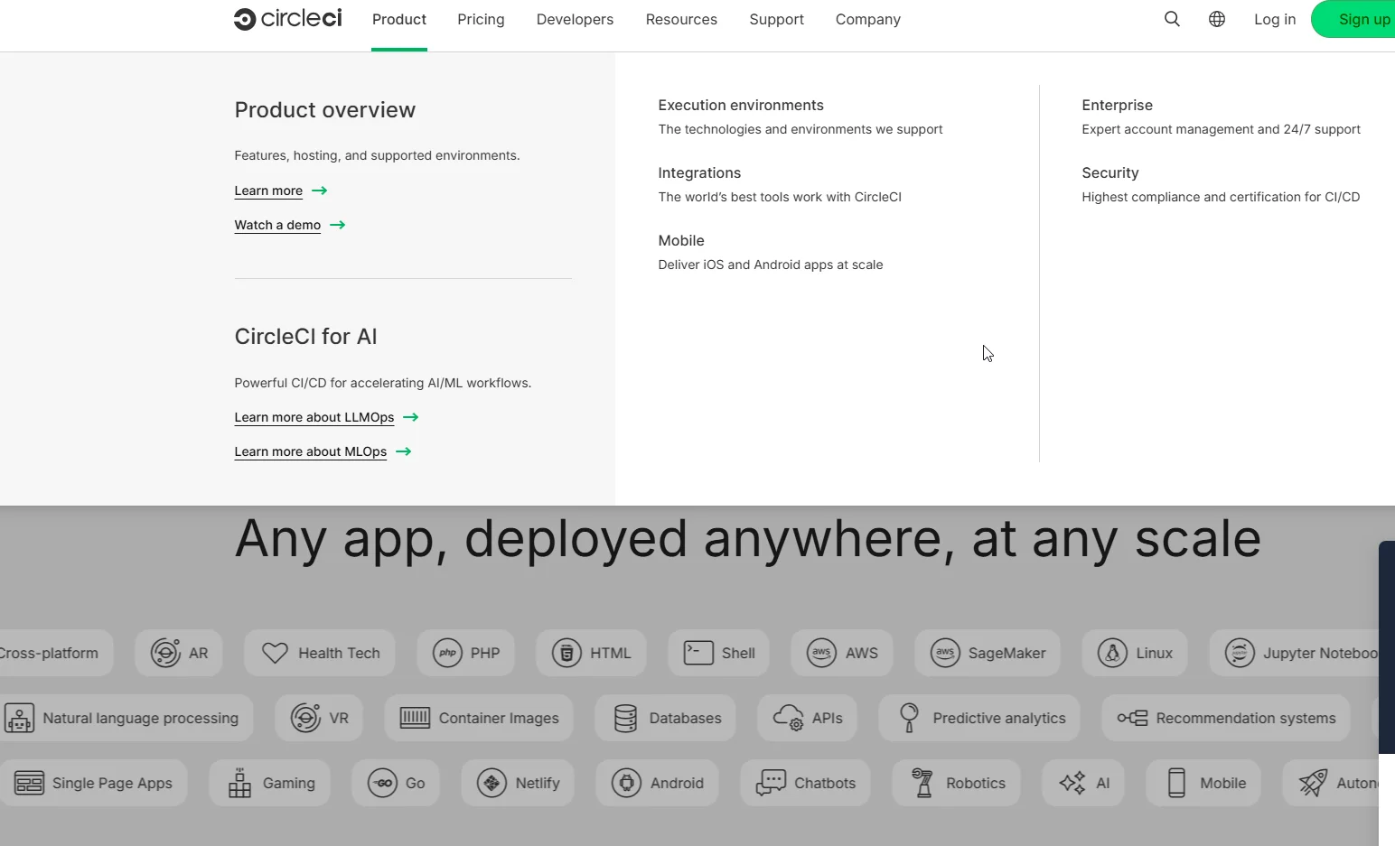Click the AI sparkles icon

click(1072, 783)
